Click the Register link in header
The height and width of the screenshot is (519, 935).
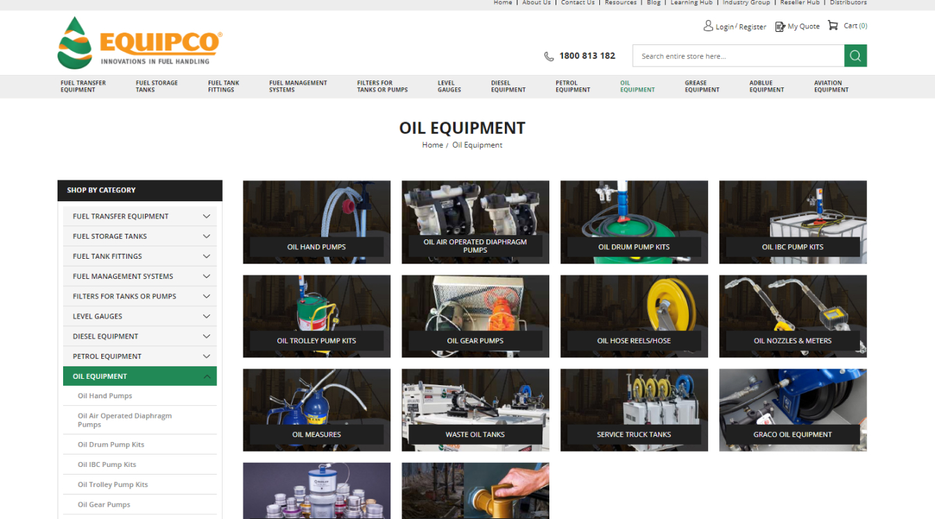tap(753, 27)
